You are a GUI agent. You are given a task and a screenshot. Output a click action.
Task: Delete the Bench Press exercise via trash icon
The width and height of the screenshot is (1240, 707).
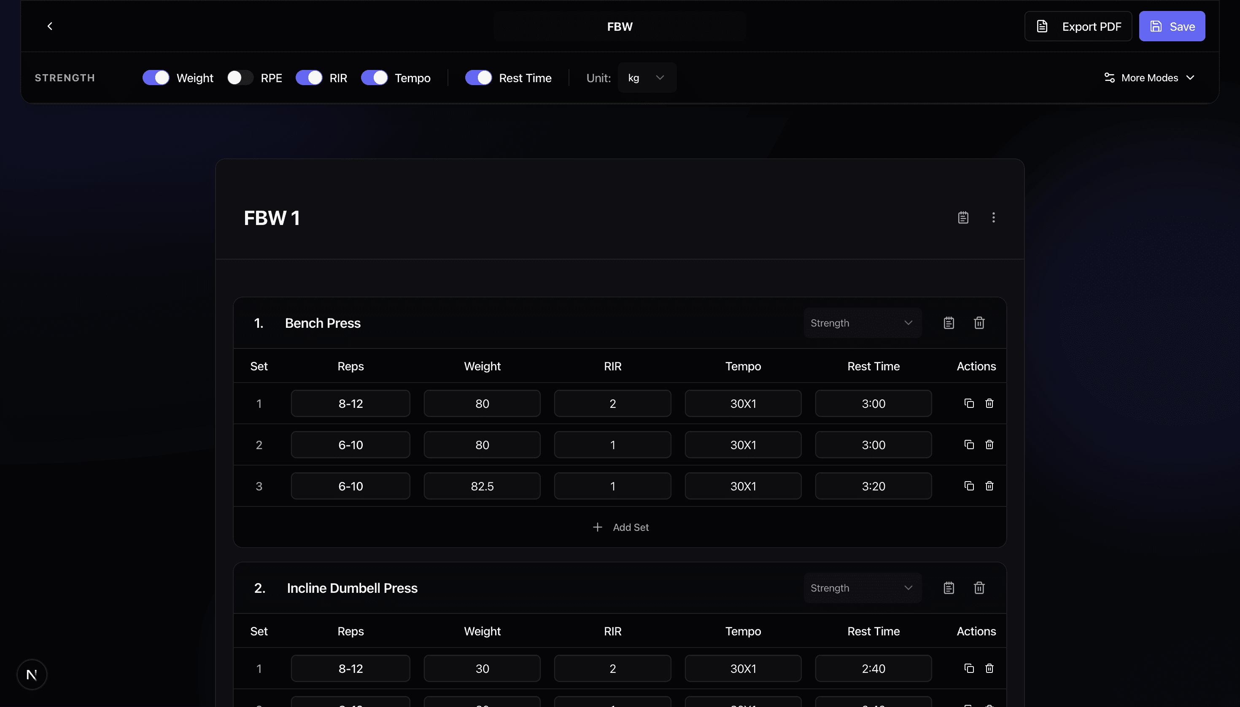pyautogui.click(x=979, y=322)
